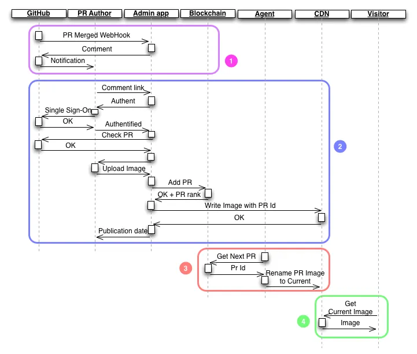Click the 'PR Merged WebHook' message label
The width and height of the screenshot is (417, 354).
coord(96,35)
